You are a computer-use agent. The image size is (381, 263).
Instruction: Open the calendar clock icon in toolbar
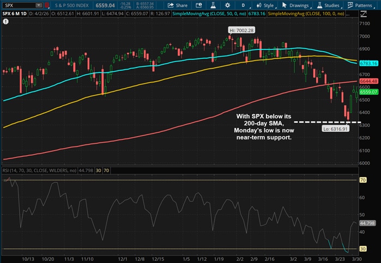pyautogui.click(x=199, y=5)
